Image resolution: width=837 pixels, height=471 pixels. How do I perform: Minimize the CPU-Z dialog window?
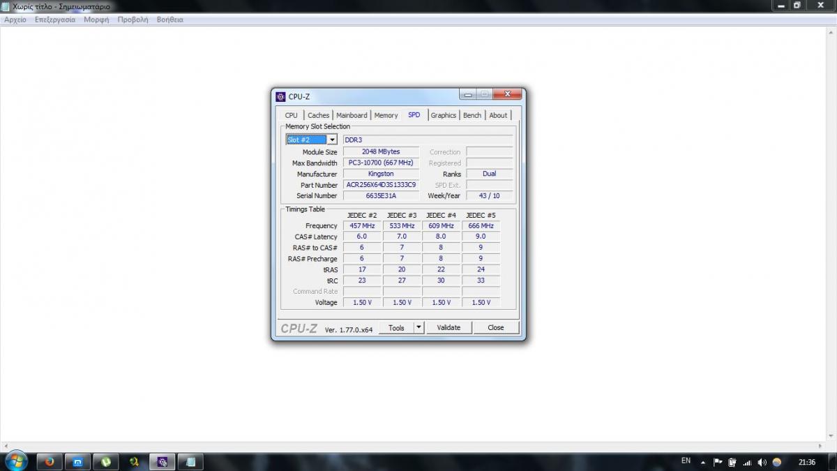pyautogui.click(x=467, y=94)
